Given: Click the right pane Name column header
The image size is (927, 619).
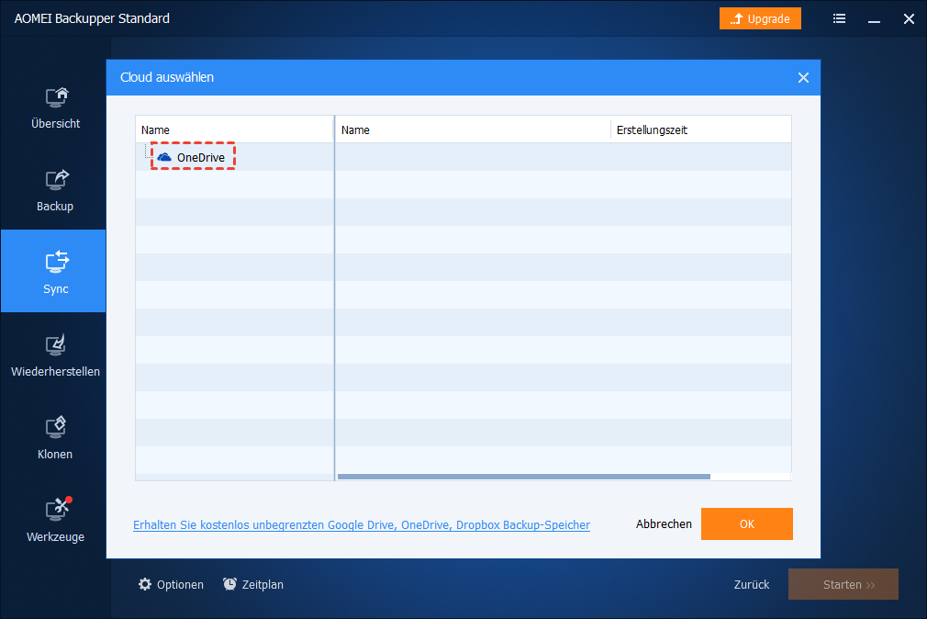Looking at the screenshot, I should (x=473, y=129).
